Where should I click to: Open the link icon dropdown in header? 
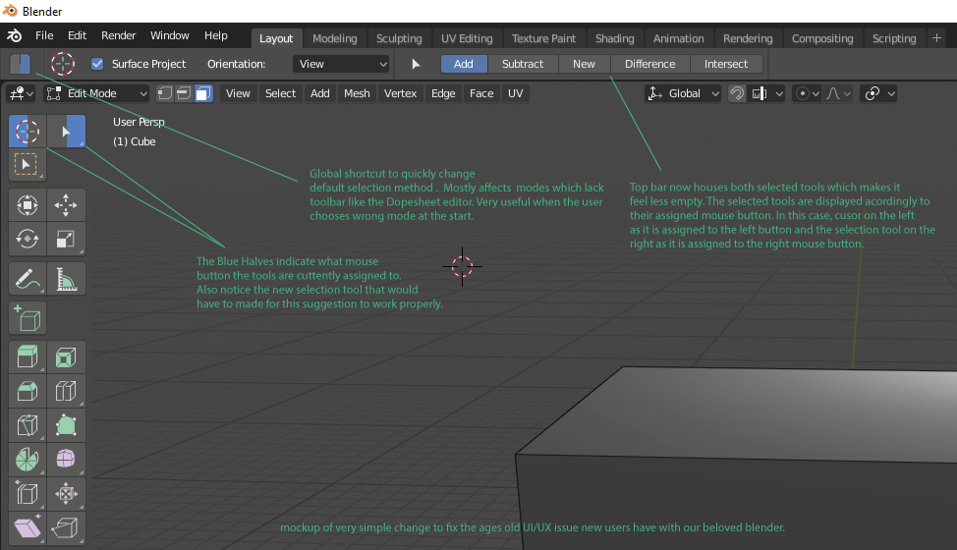pos(878,93)
